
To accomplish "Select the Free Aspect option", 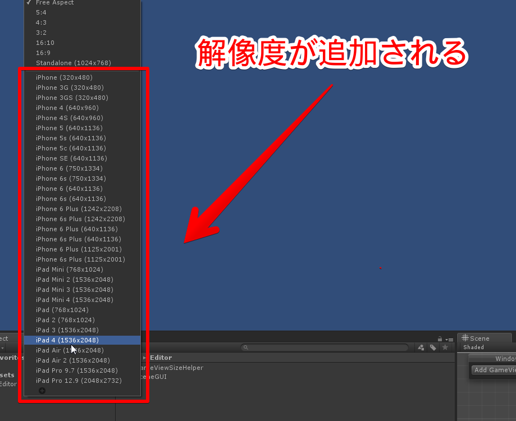I will [83, 3].
